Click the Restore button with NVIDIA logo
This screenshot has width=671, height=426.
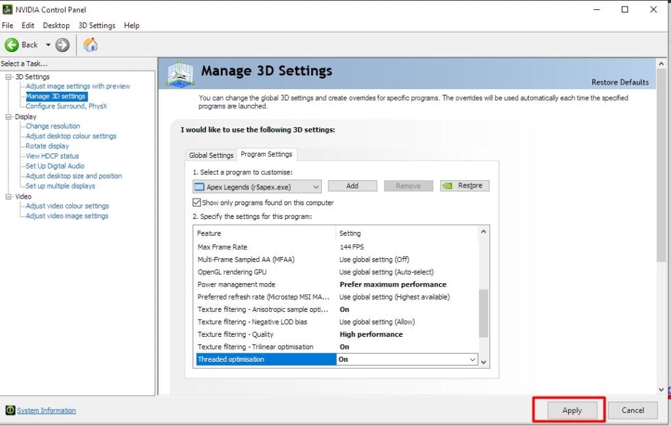(465, 186)
